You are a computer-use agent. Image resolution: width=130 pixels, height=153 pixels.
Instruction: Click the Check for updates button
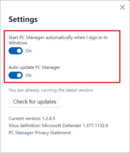point(35,102)
